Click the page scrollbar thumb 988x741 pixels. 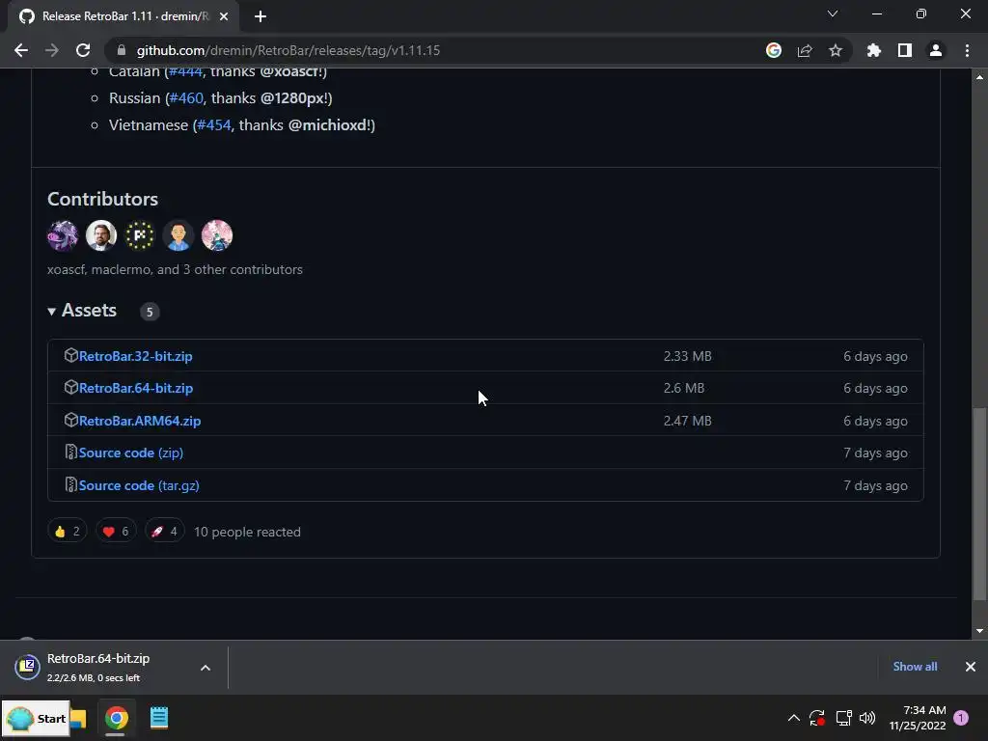[980, 504]
